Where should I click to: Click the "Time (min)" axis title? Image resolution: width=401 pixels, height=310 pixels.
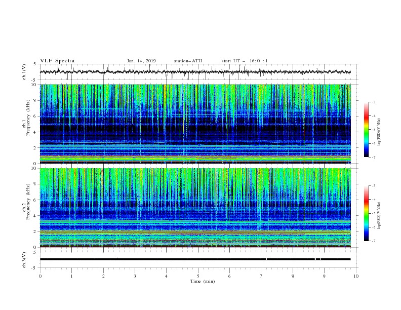(x=203, y=281)
